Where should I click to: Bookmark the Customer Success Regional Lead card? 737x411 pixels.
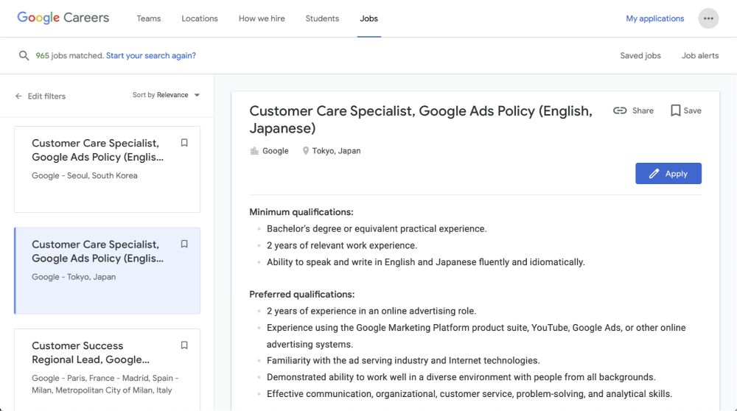pos(184,345)
